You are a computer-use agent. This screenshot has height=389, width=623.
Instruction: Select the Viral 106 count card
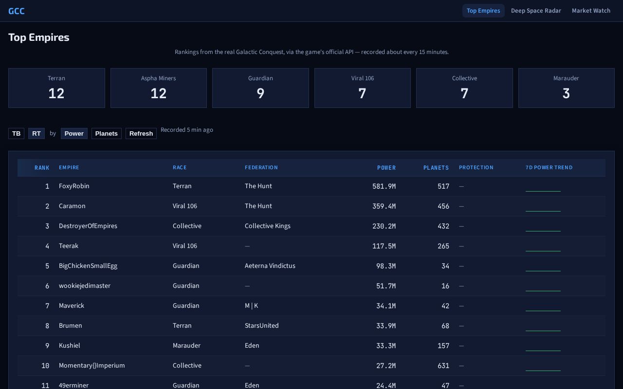363,88
